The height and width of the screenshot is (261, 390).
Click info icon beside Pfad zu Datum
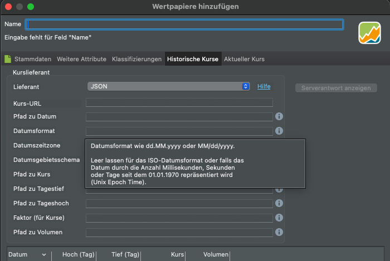tap(279, 117)
